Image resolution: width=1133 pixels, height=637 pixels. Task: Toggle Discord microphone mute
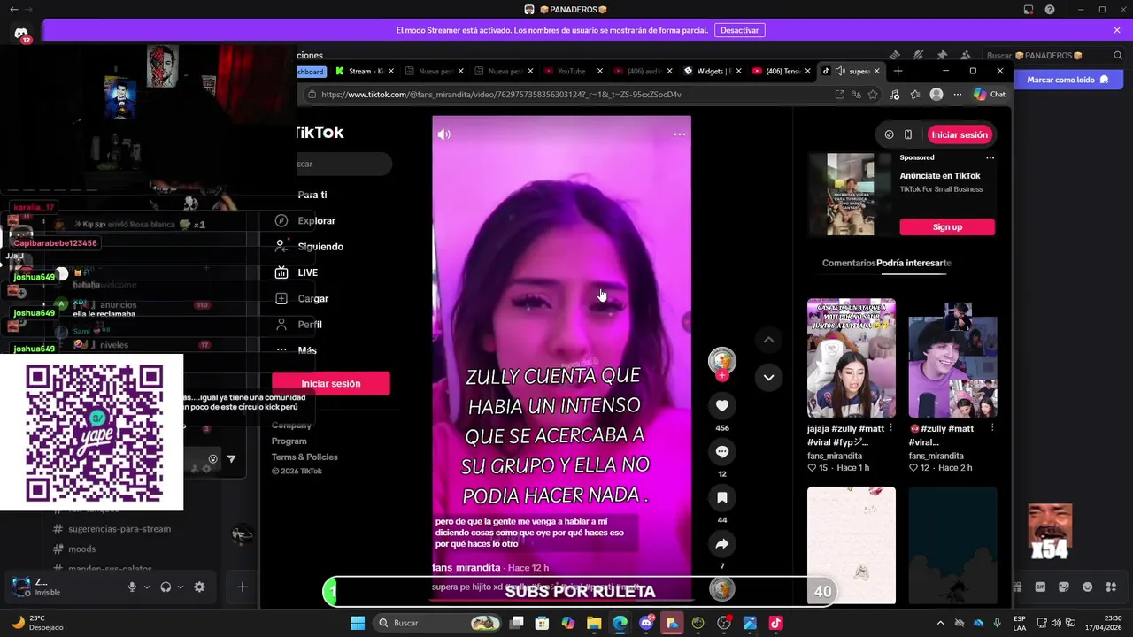pyautogui.click(x=132, y=587)
